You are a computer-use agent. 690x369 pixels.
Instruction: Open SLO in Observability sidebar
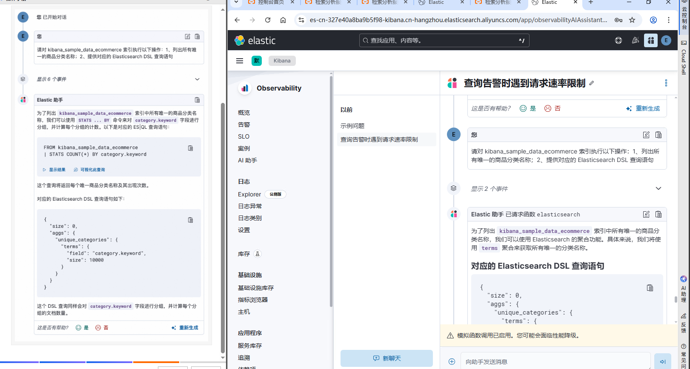point(243,136)
